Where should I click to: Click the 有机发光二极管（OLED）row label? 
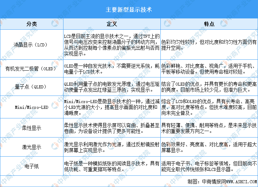[32, 69]
